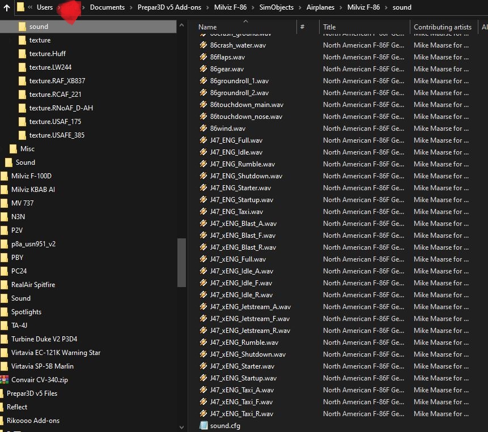The height and width of the screenshot is (432, 488).
Task: Select texture.RNoAF_D-AH folder in tree
Action: pos(61,108)
